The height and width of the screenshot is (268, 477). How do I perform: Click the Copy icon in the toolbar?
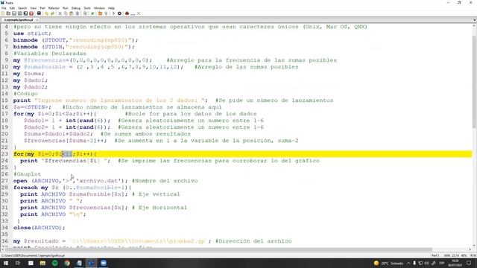coord(66,13)
